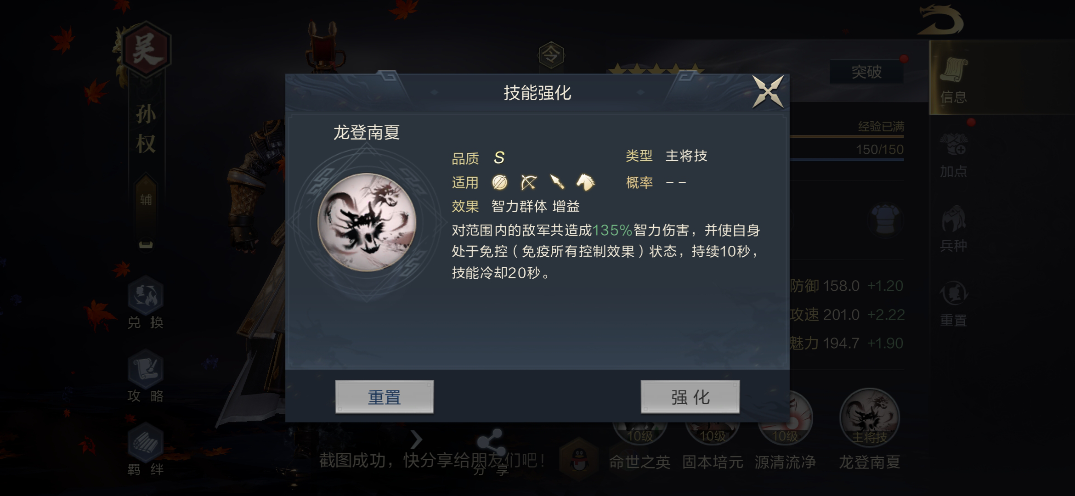Image resolution: width=1075 pixels, height=496 pixels.
Task: Open the 攻略 strategy guide icon
Action: [146, 376]
